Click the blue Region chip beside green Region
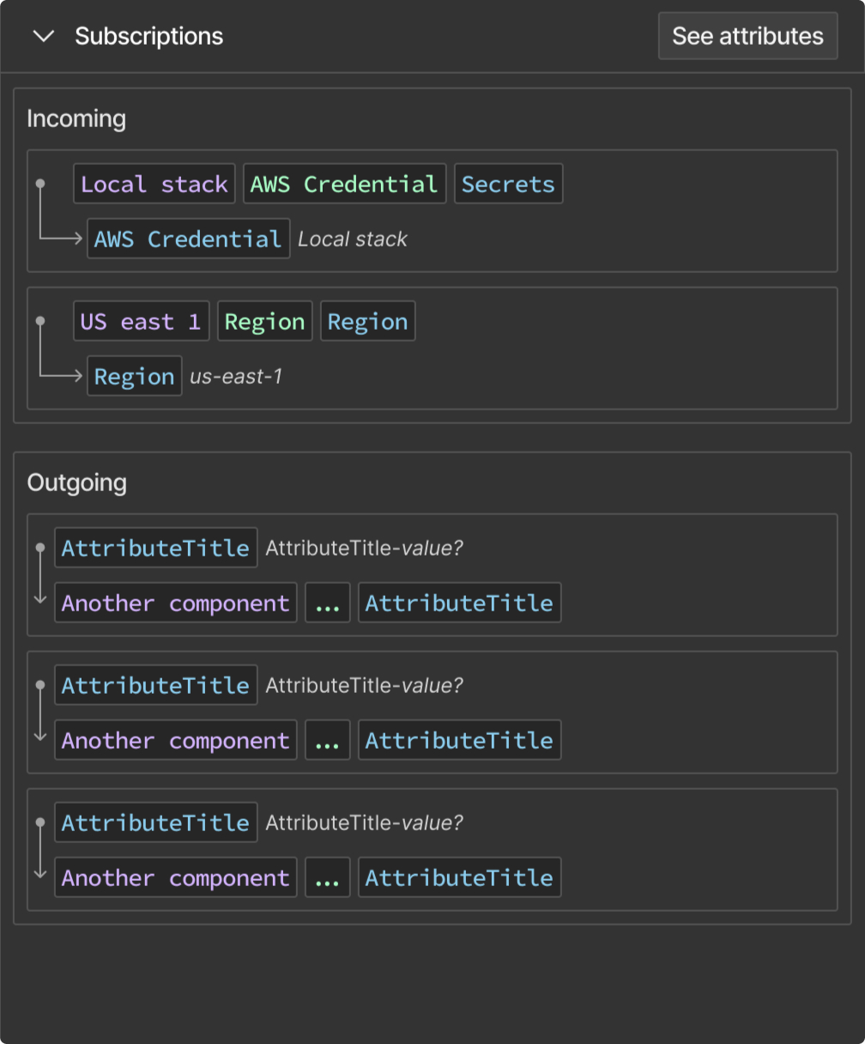 click(x=367, y=321)
